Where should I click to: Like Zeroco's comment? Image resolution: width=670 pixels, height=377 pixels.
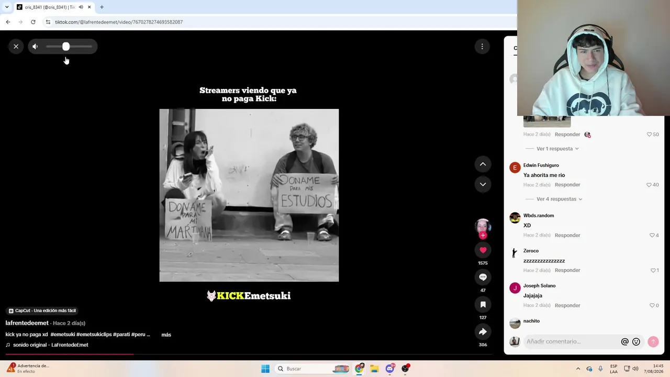pyautogui.click(x=653, y=270)
